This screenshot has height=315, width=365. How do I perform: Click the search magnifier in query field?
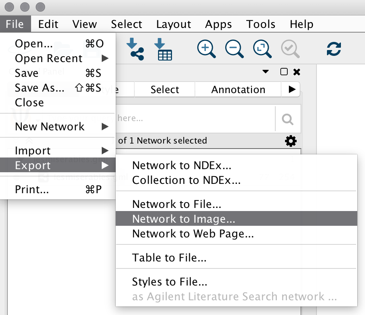coord(287,119)
